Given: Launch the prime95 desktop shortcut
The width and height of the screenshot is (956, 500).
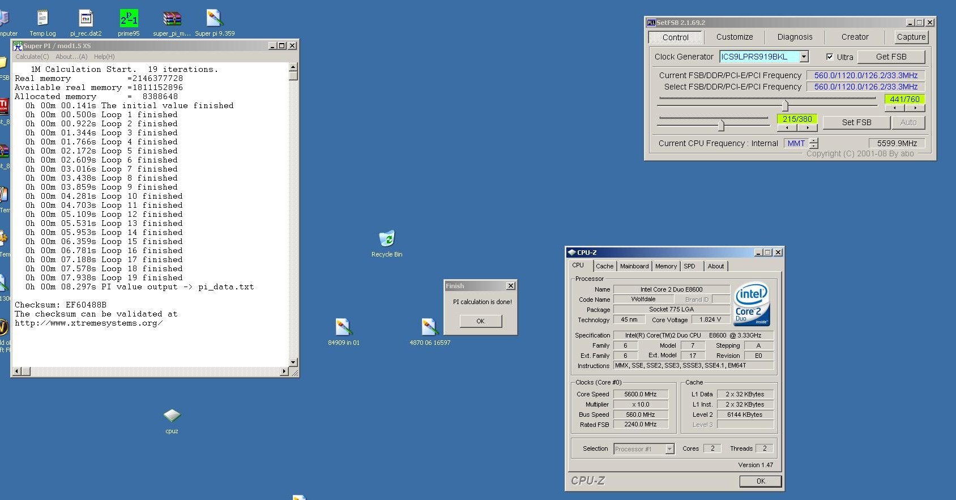Looking at the screenshot, I should tap(129, 23).
